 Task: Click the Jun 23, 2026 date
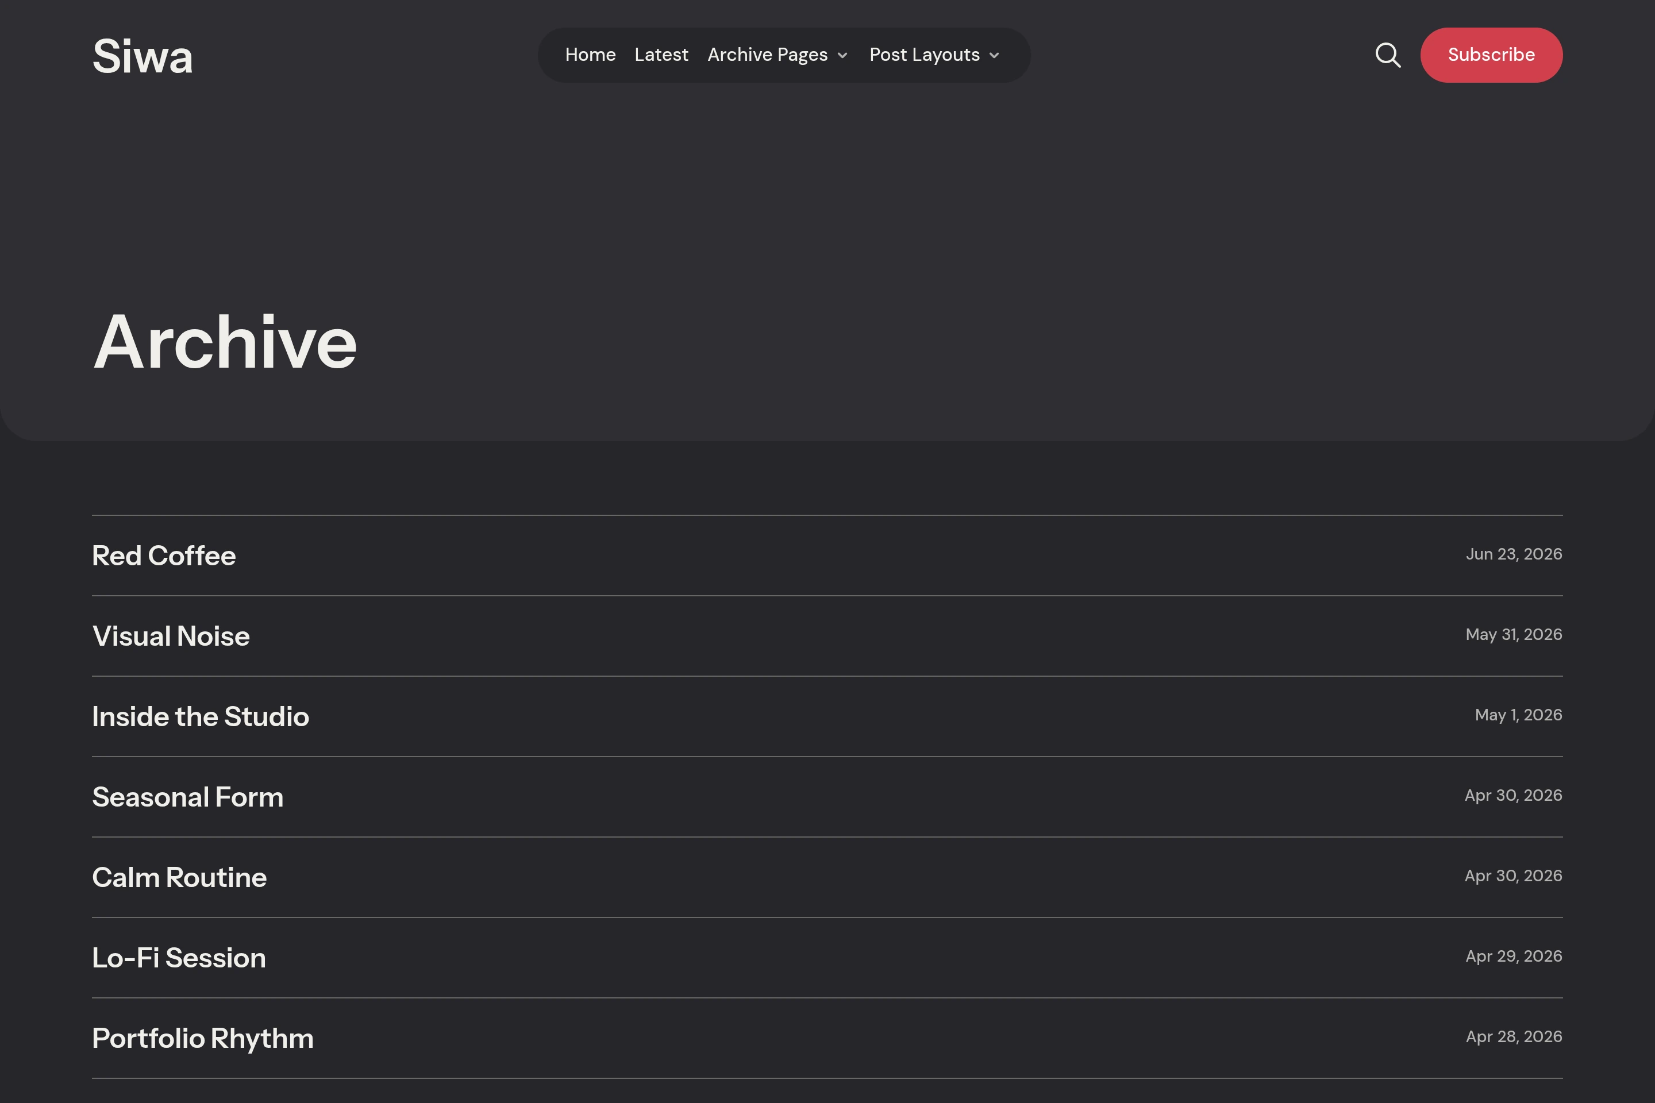(1514, 554)
